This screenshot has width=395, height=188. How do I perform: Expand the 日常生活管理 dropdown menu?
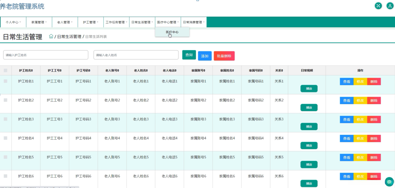pos(142,22)
